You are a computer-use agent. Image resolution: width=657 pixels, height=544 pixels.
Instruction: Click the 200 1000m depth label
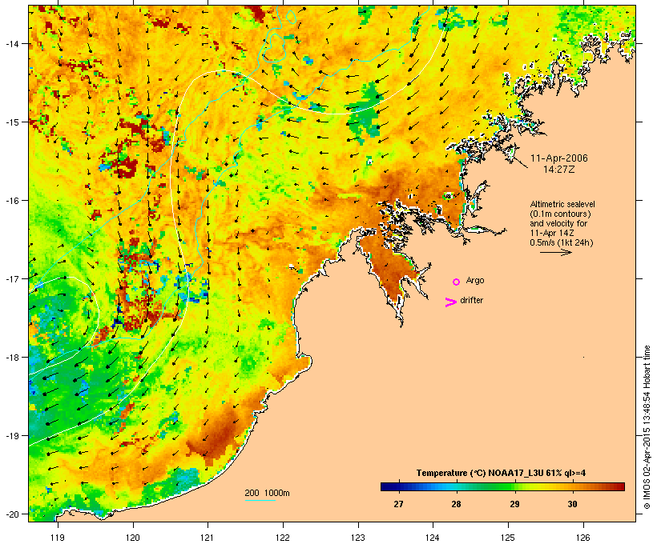pos(267,493)
